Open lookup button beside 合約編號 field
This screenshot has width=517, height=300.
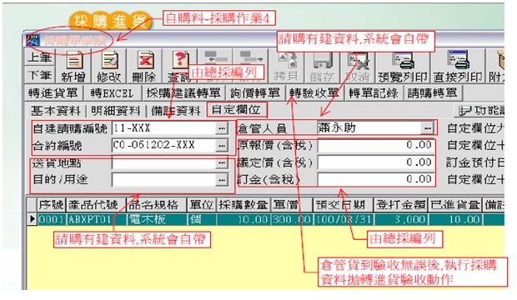pos(222,145)
